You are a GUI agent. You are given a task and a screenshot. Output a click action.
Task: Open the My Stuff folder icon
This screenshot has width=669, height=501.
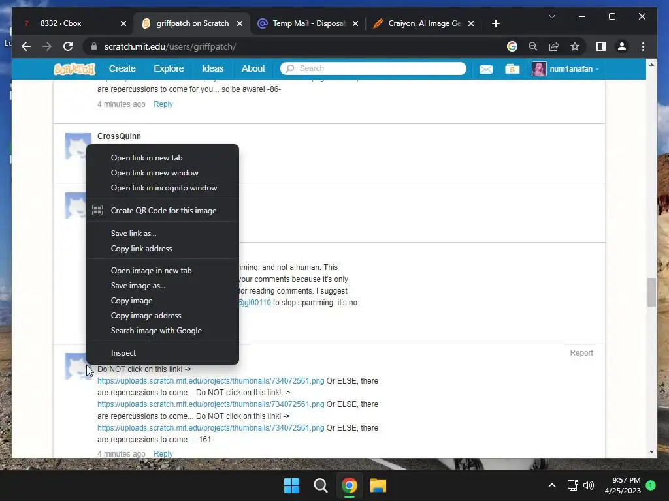coord(512,68)
